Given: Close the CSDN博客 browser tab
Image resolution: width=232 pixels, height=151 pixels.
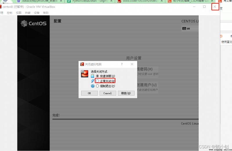Looking at the screenshot, I should (212, 1).
